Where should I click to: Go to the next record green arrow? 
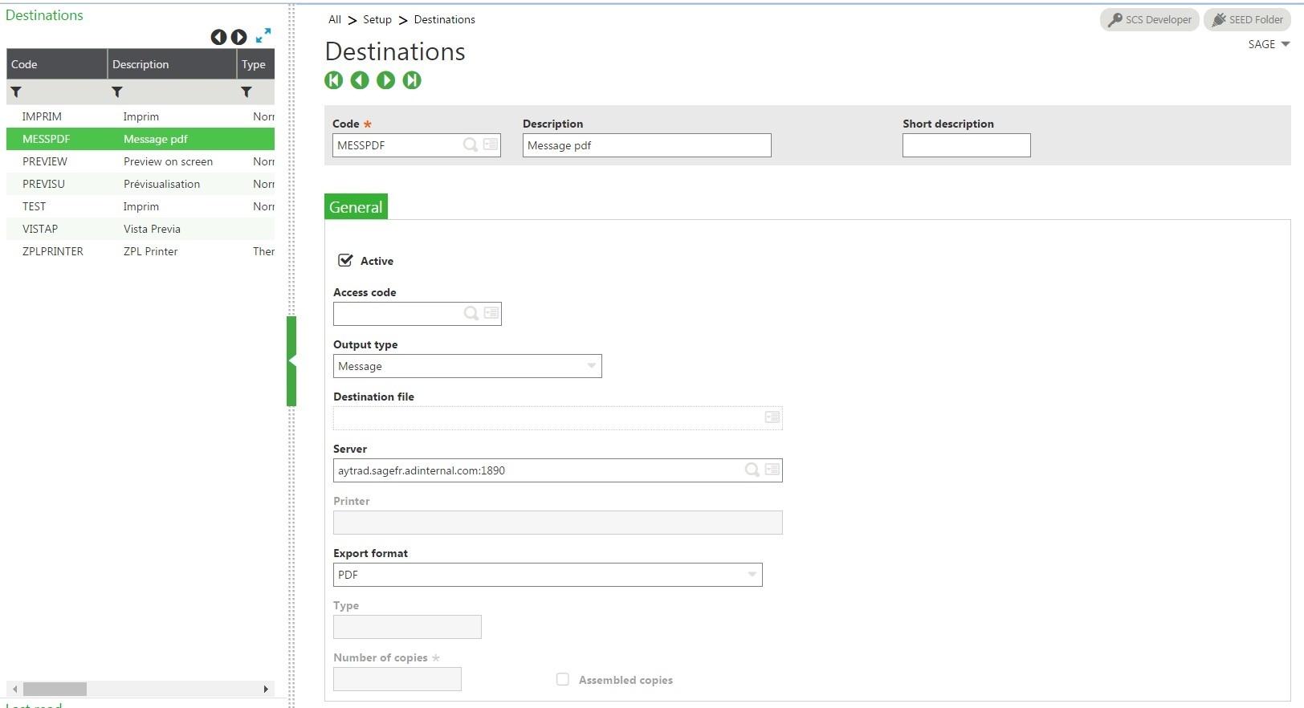pos(386,80)
